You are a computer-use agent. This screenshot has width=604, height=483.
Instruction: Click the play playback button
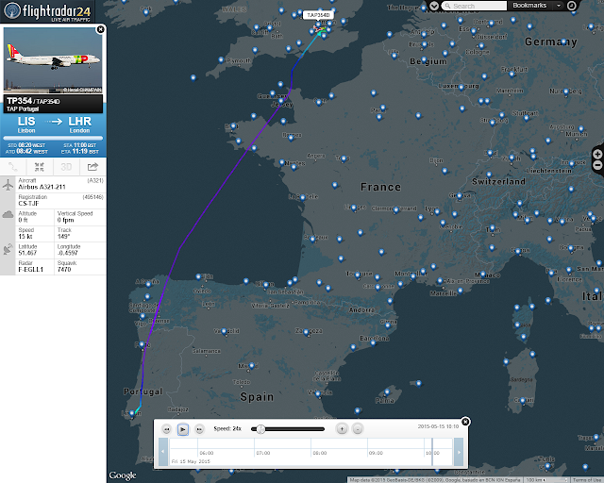(183, 429)
